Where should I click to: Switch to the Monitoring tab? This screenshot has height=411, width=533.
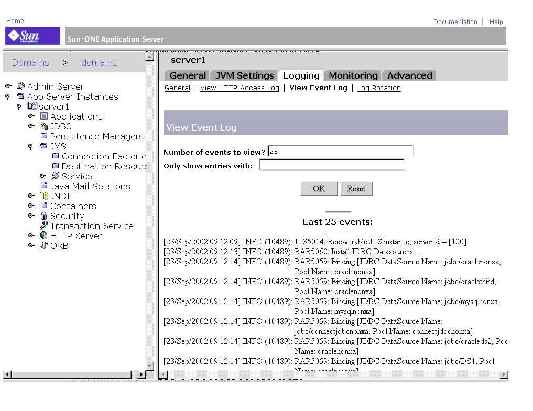coord(352,75)
